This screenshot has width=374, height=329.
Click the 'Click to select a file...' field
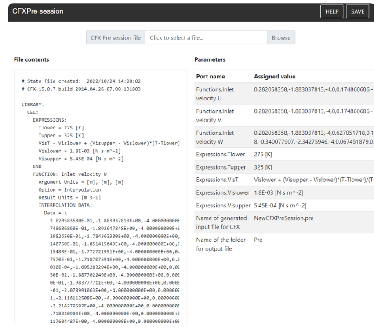click(206, 38)
